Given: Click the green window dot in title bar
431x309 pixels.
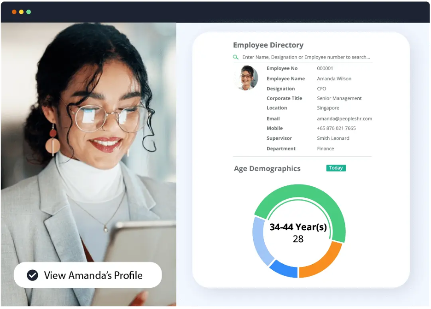Looking at the screenshot, I should pyautogui.click(x=29, y=12).
